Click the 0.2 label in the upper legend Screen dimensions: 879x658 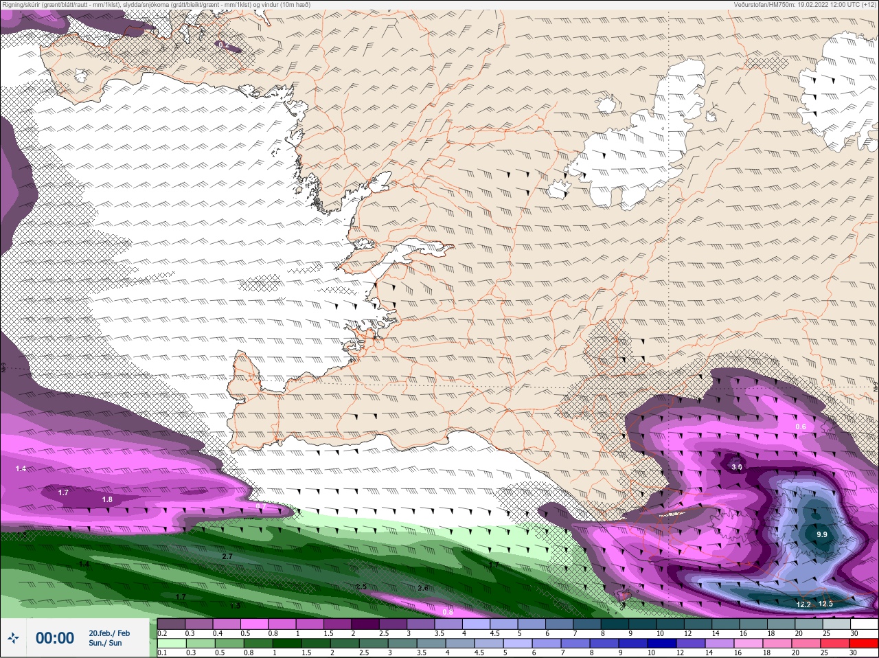coord(162,633)
